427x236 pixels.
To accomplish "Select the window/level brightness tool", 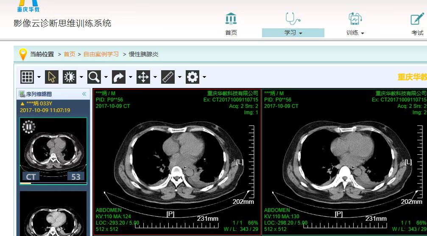I will pyautogui.click(x=70, y=77).
